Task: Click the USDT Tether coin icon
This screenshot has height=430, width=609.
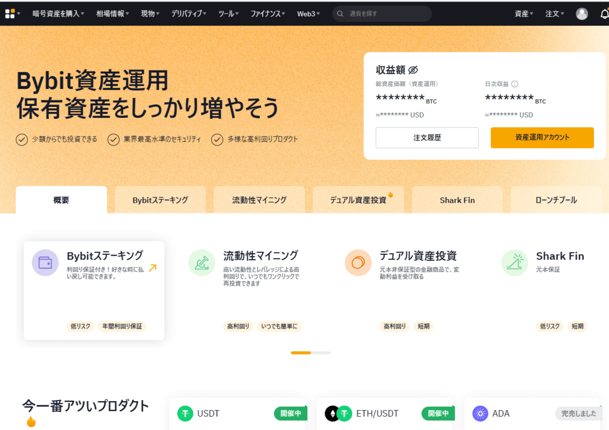Action: 185,413
